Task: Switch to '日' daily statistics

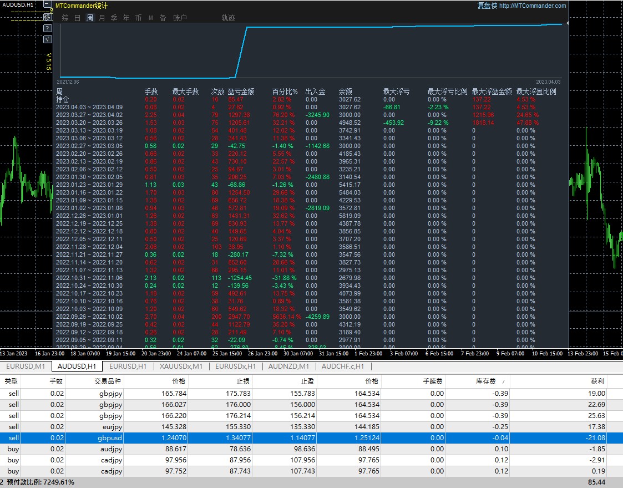Action: point(78,18)
